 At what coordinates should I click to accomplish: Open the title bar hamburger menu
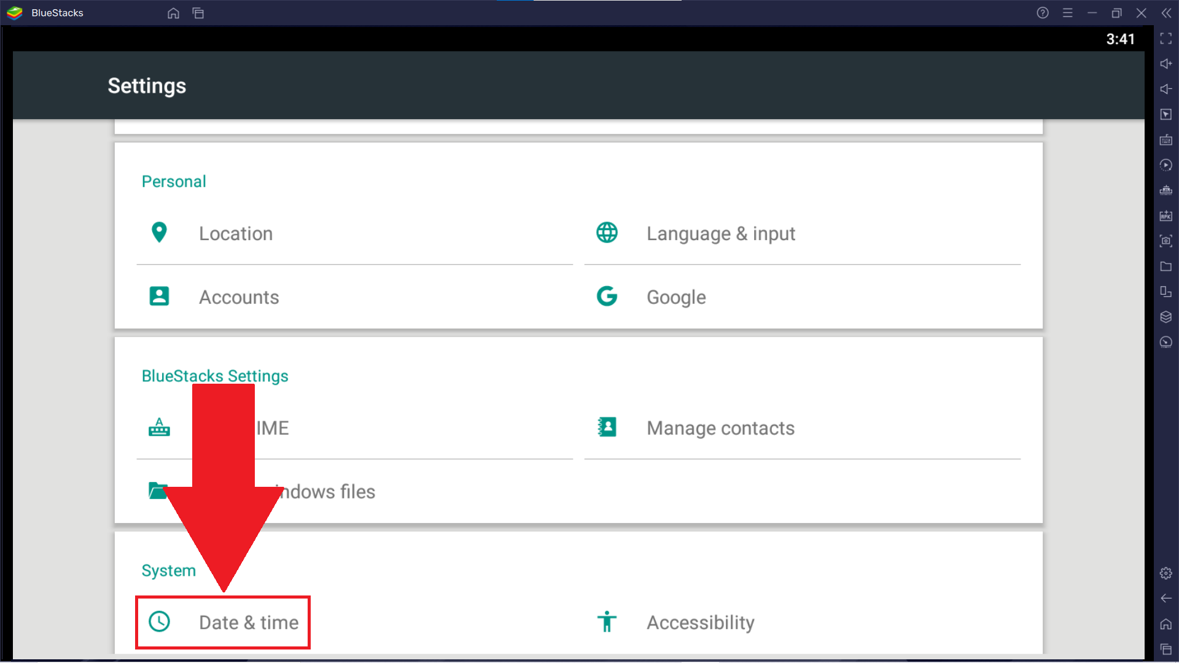click(1068, 13)
